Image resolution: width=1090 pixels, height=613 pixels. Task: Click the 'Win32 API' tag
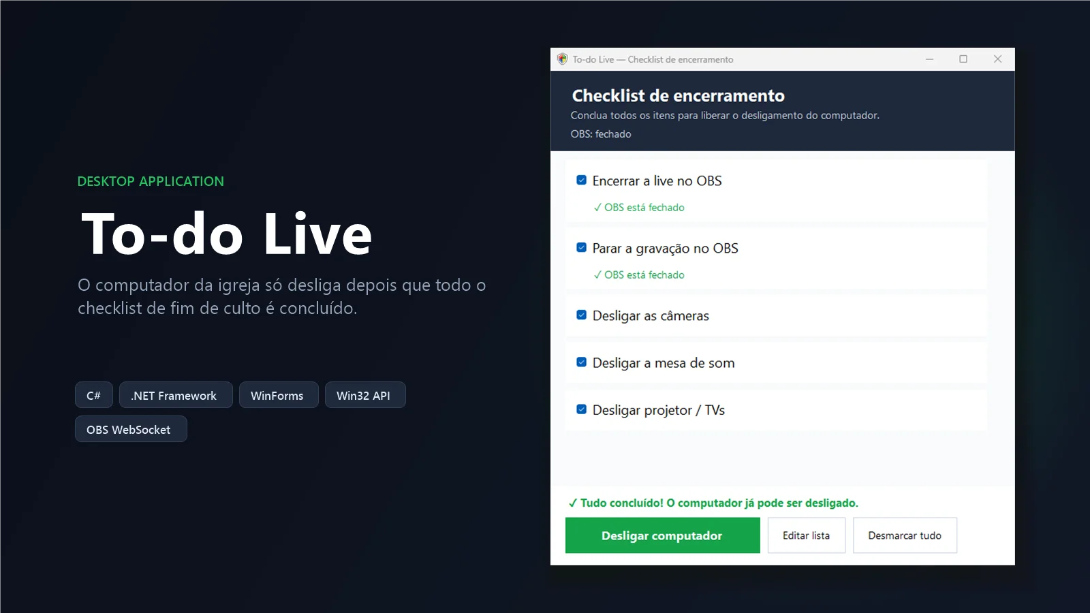(x=365, y=395)
